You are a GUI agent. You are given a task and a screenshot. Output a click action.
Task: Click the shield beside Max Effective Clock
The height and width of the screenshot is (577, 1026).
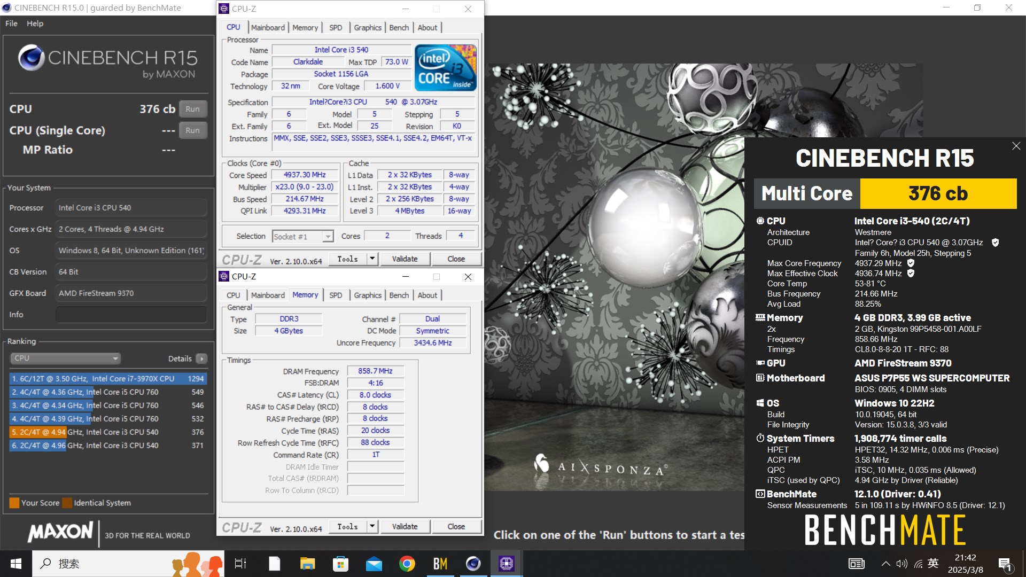[x=911, y=273]
